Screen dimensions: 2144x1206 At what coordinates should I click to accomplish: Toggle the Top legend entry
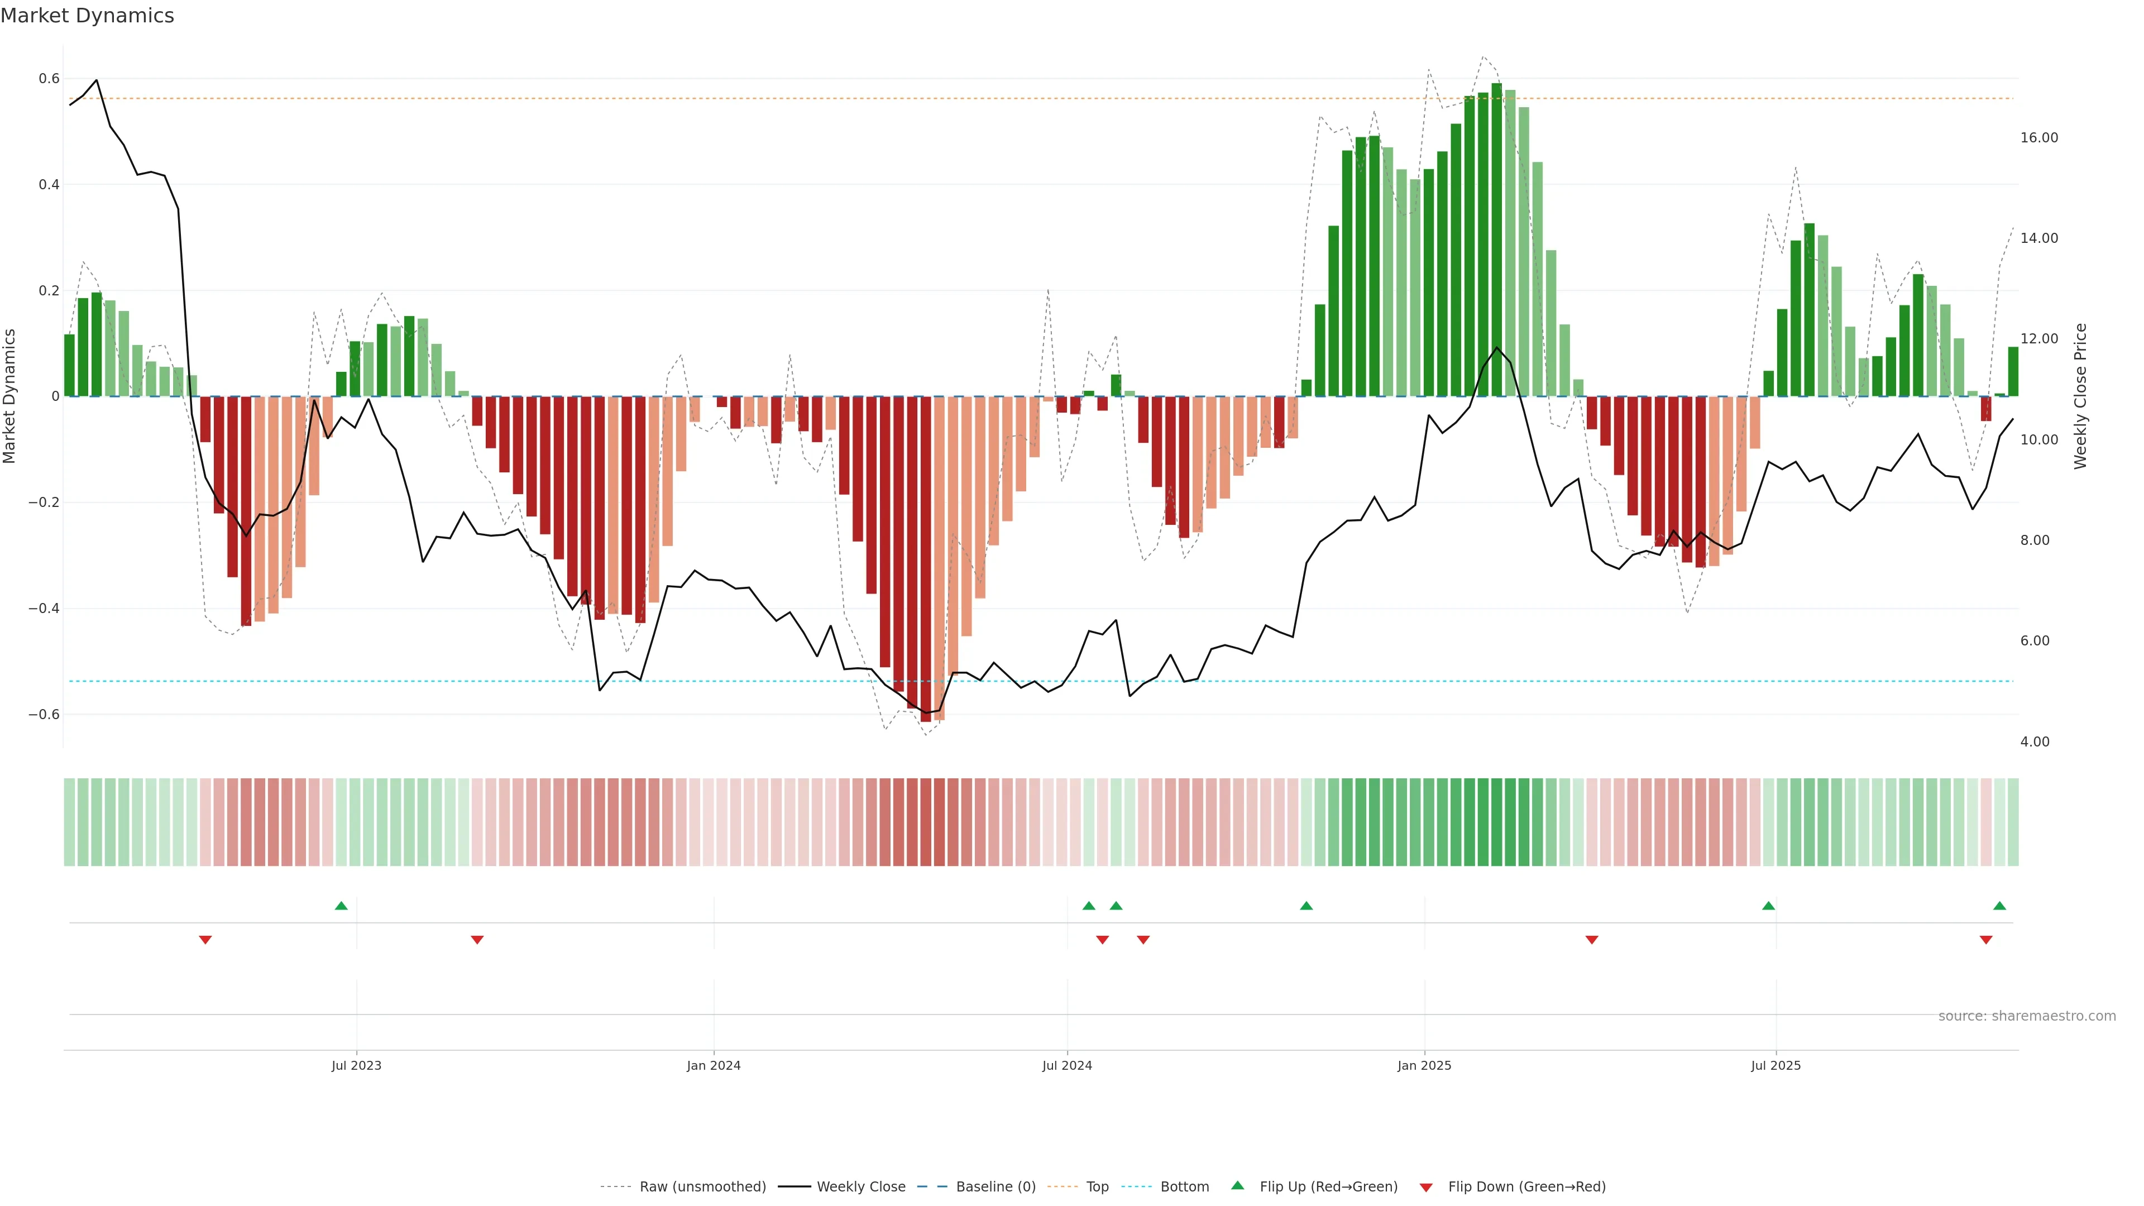click(x=1097, y=1187)
